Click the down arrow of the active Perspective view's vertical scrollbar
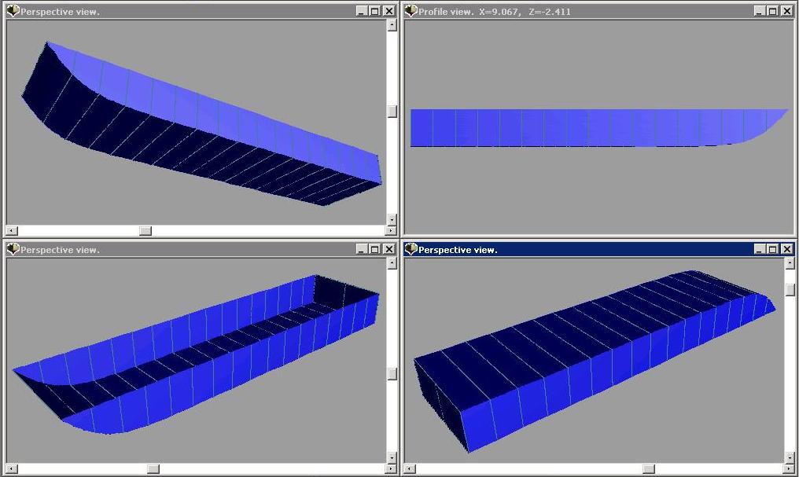This screenshot has height=477, width=799. tap(790, 457)
